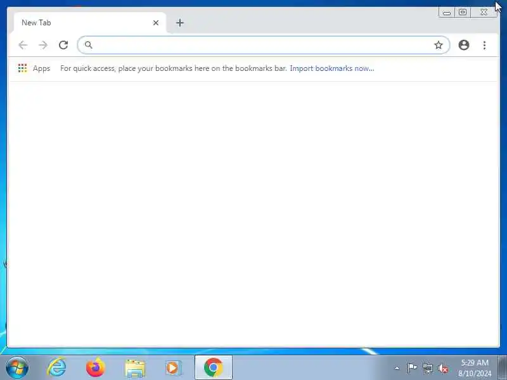This screenshot has height=380, width=507.
Task: Bookmark this tab with the star icon
Action: click(438, 45)
